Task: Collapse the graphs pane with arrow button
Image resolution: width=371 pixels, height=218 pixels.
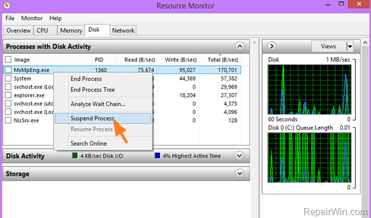Action: pyautogui.click(x=272, y=46)
